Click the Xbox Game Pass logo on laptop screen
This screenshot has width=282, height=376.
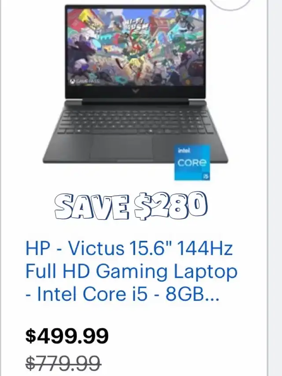pos(85,82)
